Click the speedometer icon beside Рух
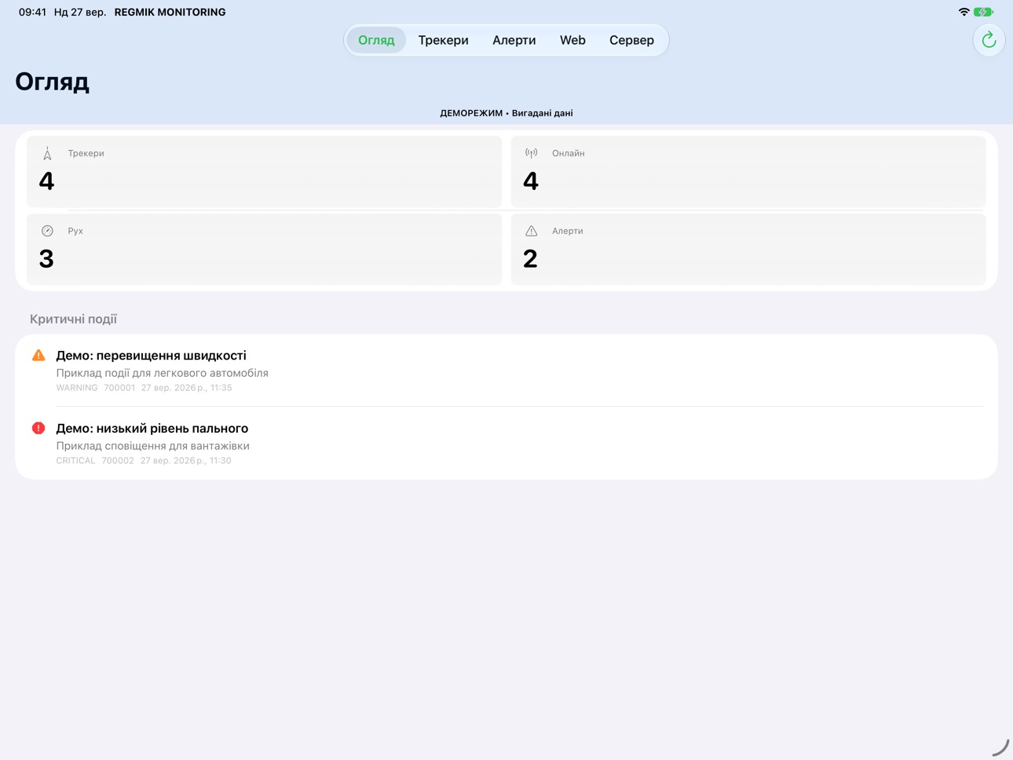This screenshot has width=1013, height=760. 47,231
